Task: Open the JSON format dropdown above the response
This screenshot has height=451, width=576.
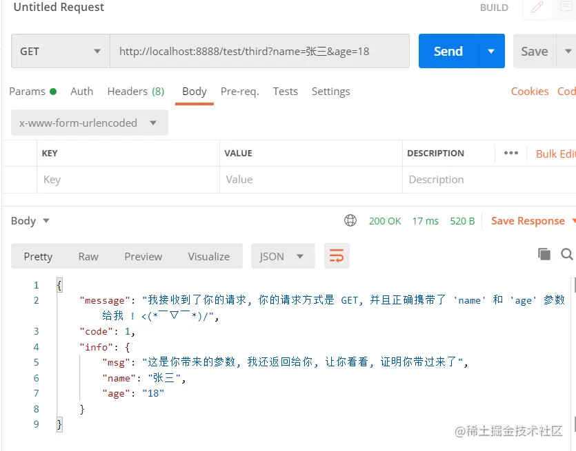Action: (283, 255)
